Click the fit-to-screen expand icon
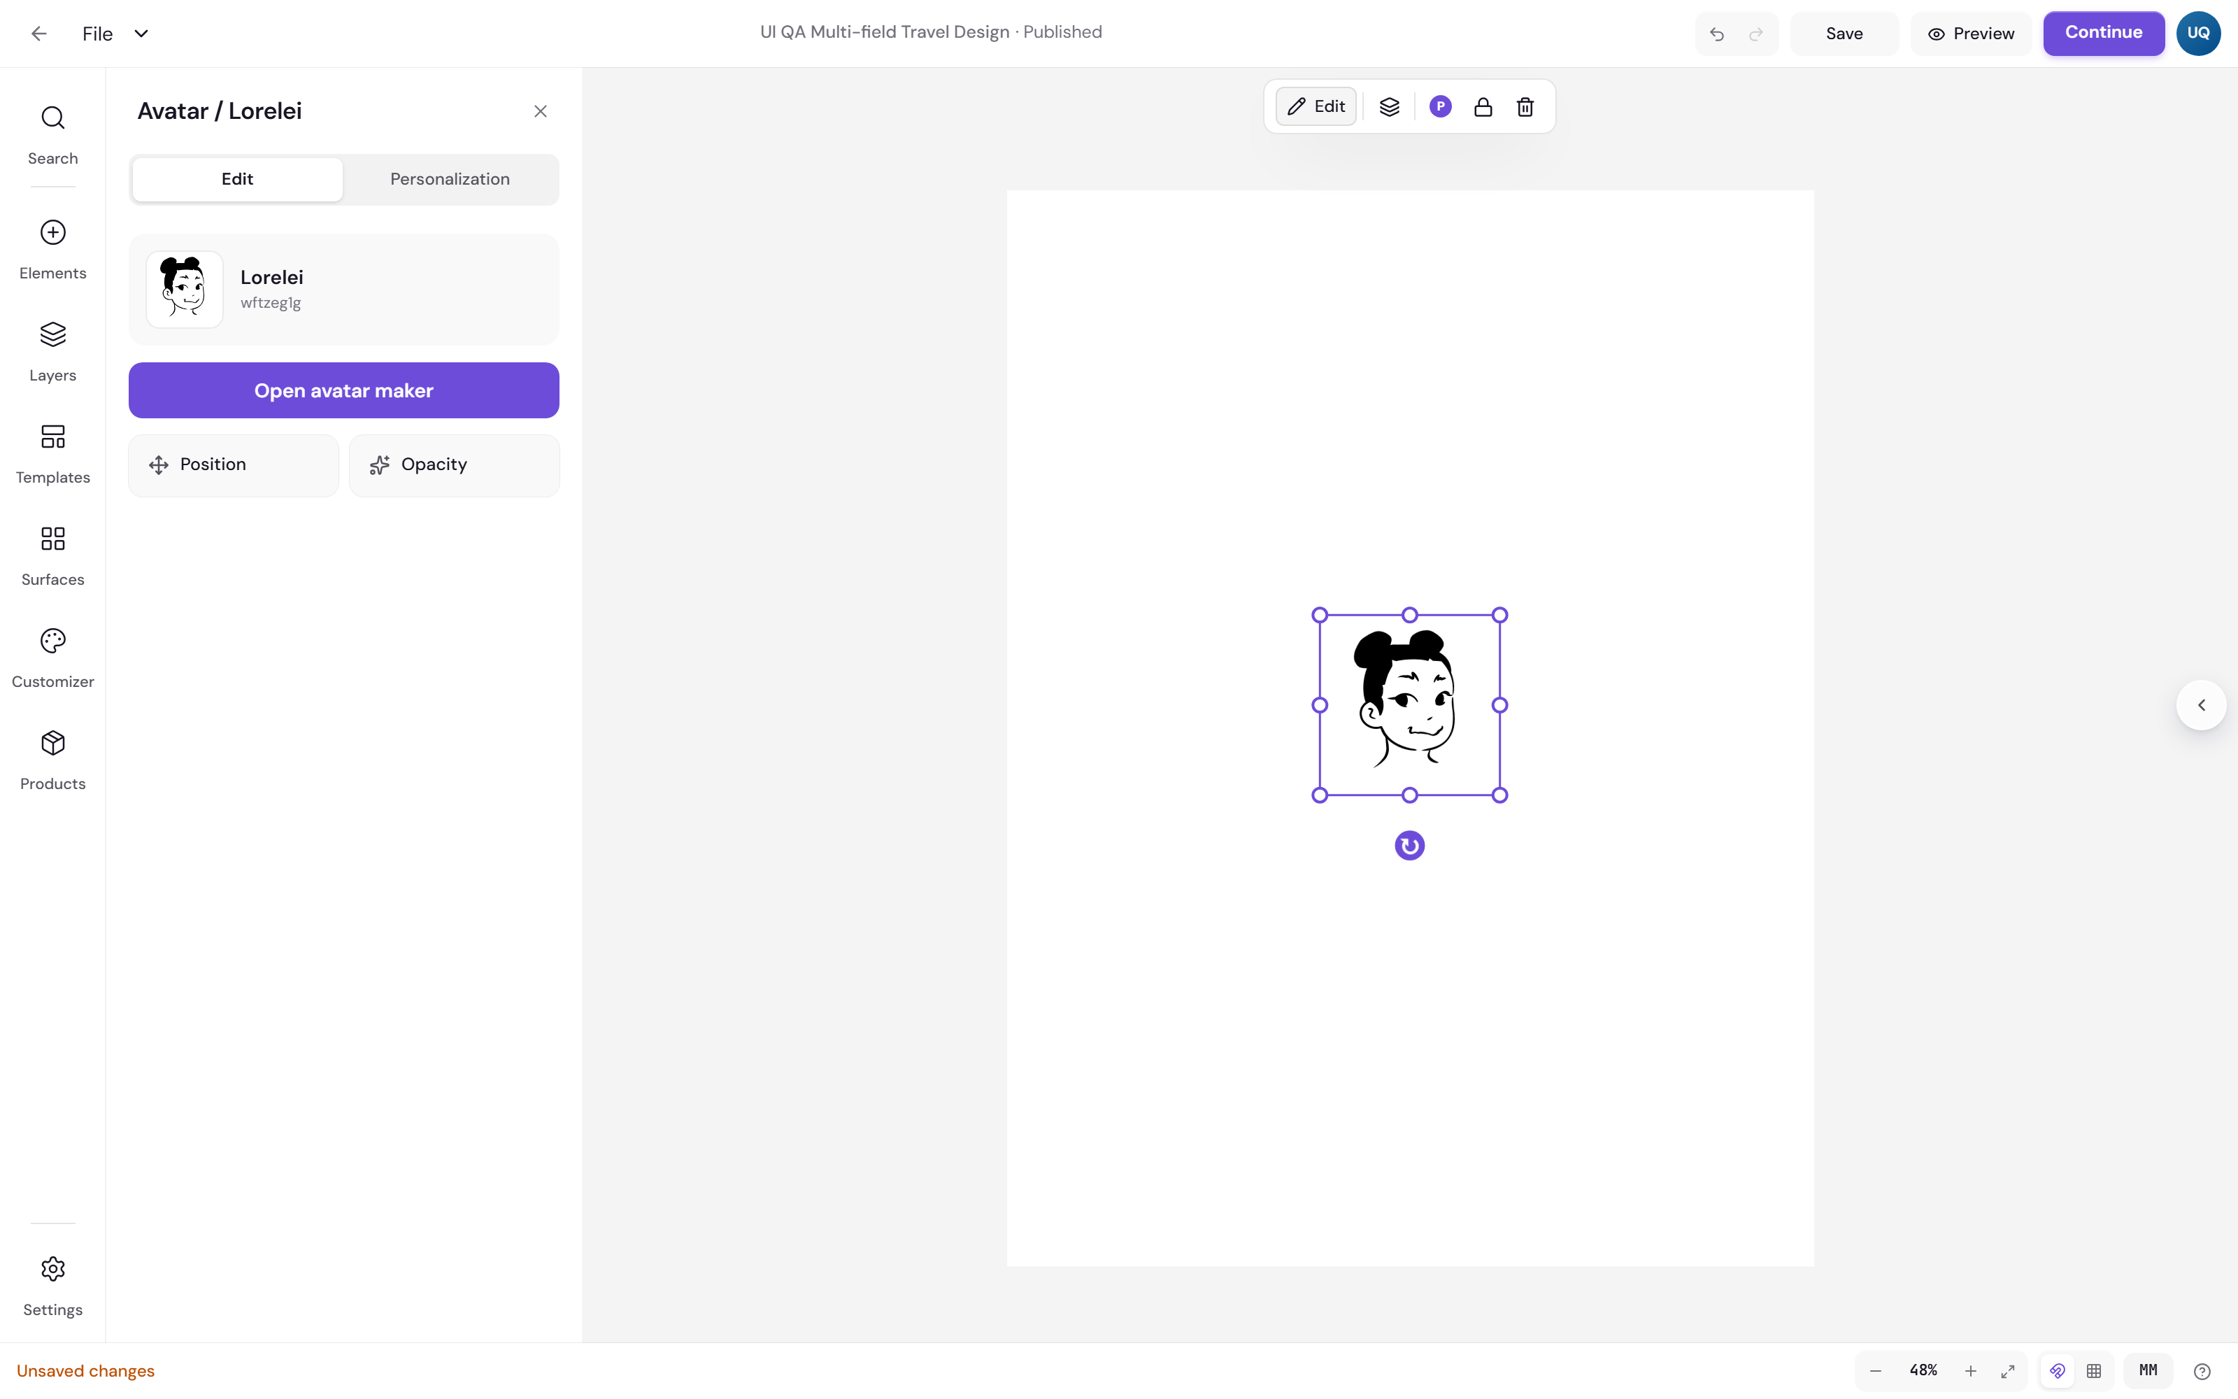The height and width of the screenshot is (1399, 2238). tap(2008, 1370)
